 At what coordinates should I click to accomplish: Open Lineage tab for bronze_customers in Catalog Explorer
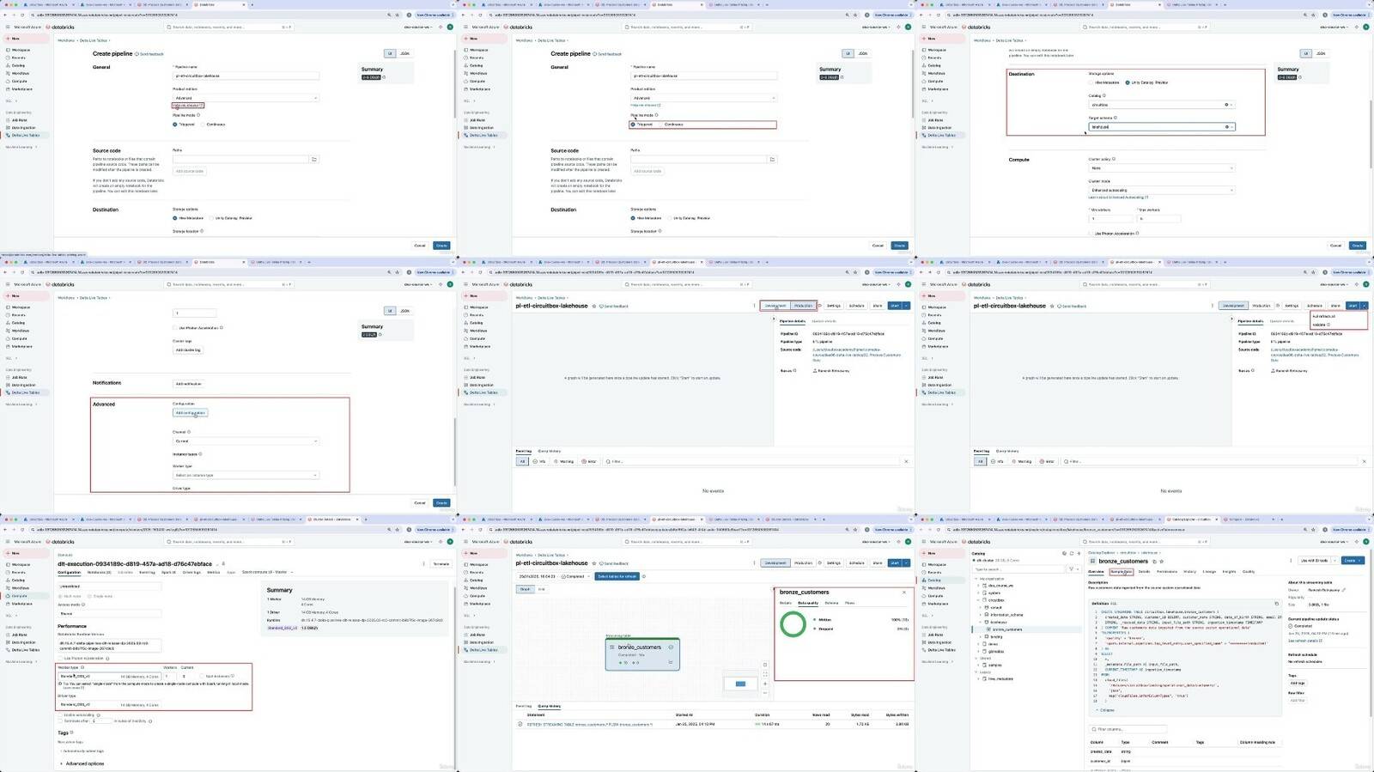1209,571
